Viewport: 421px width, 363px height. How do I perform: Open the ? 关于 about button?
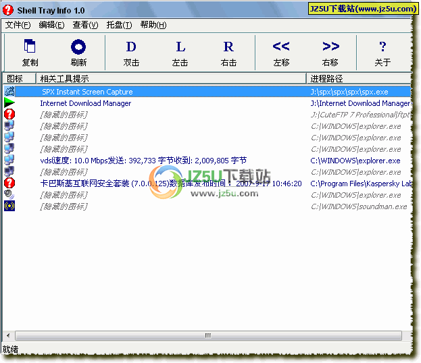[x=382, y=53]
